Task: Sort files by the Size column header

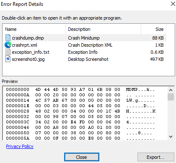Action: [x=154, y=29]
